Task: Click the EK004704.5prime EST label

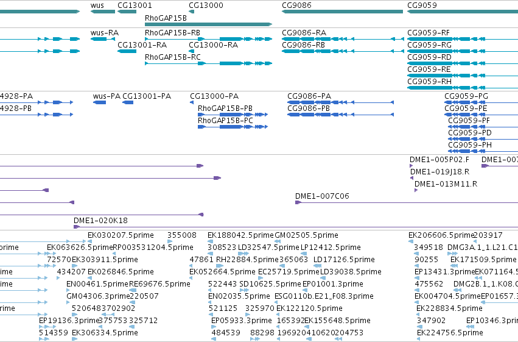Action: click(447, 297)
